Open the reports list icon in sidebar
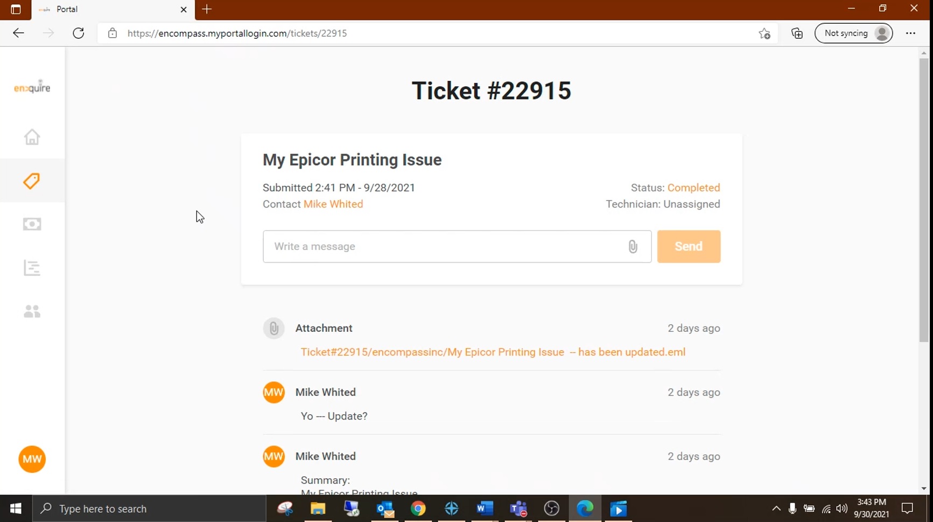Viewport: 933px width, 522px height. (x=32, y=268)
